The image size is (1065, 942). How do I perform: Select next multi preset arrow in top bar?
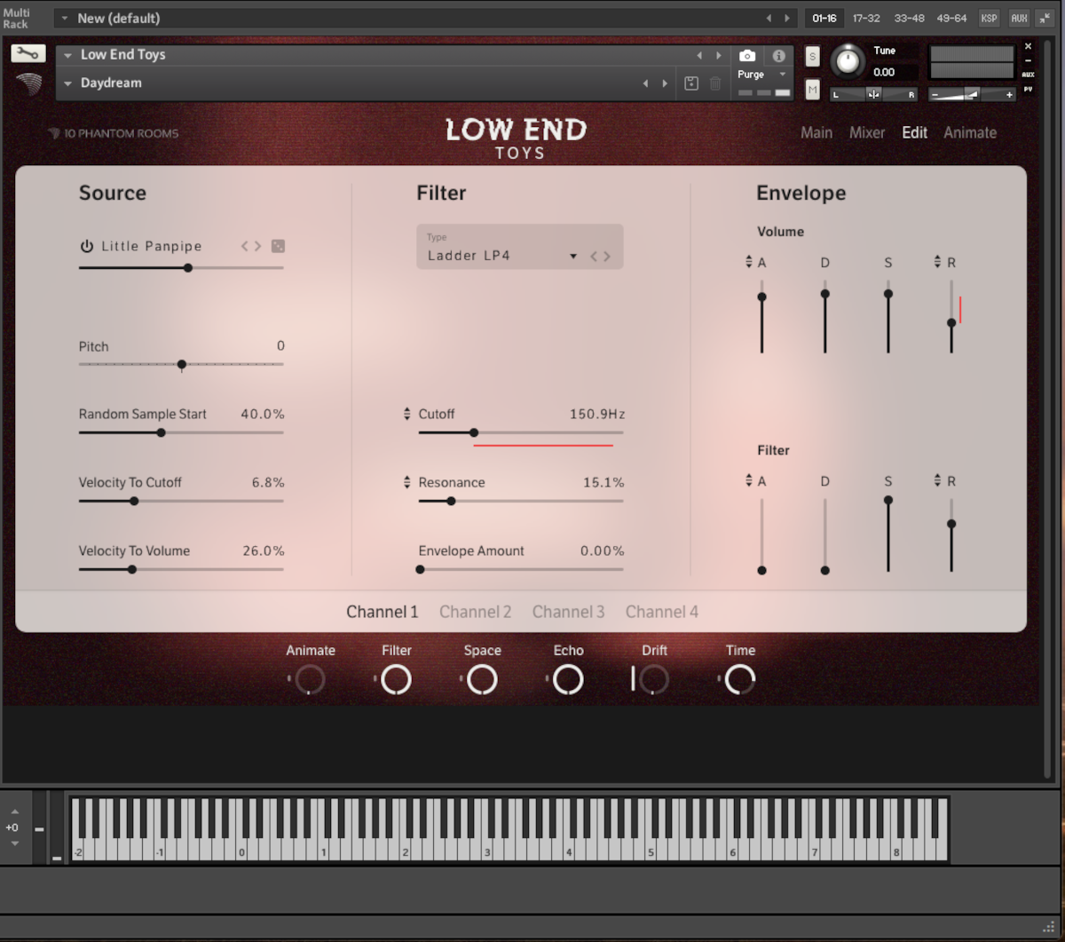[786, 18]
